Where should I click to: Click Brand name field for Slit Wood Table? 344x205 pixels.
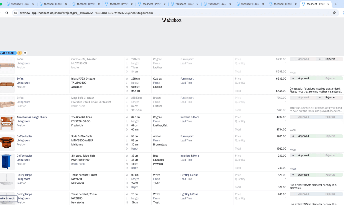point(78,164)
